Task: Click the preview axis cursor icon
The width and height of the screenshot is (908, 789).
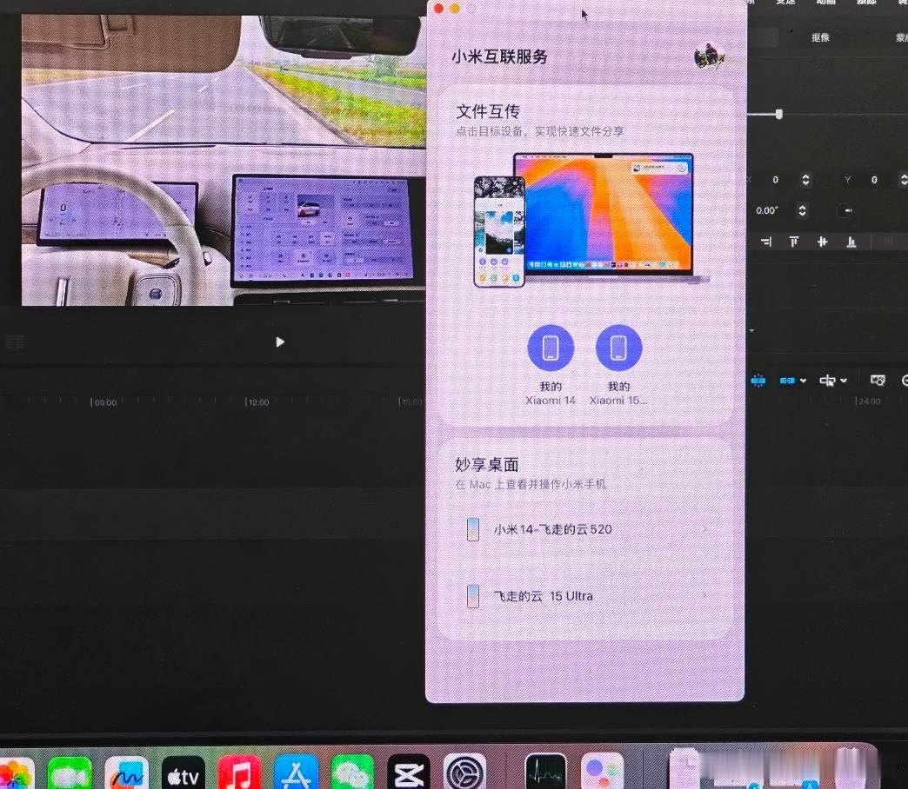Action: pos(827,381)
